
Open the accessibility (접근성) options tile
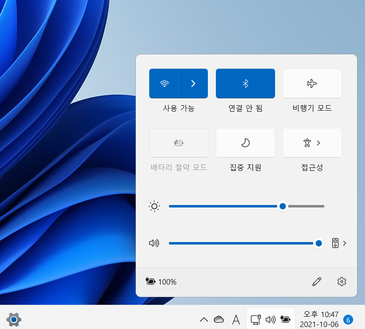[x=312, y=143]
